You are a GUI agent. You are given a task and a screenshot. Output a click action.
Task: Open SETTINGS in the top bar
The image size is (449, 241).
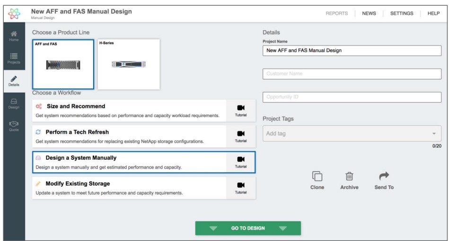point(401,13)
